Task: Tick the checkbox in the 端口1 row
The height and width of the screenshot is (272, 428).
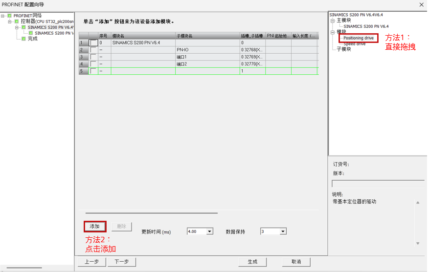Action: coord(93,57)
